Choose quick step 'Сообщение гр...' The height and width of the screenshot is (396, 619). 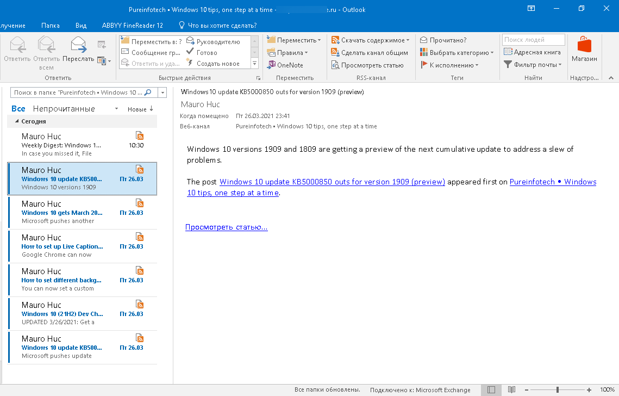(x=151, y=52)
